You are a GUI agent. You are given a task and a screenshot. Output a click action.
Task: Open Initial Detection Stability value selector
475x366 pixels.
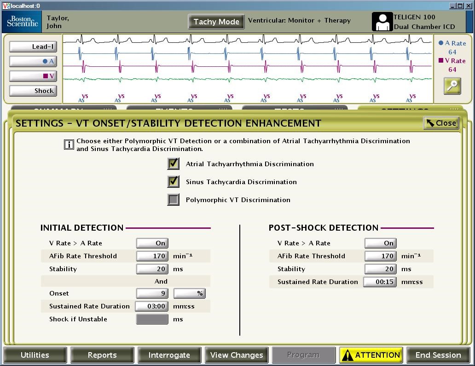point(152,269)
